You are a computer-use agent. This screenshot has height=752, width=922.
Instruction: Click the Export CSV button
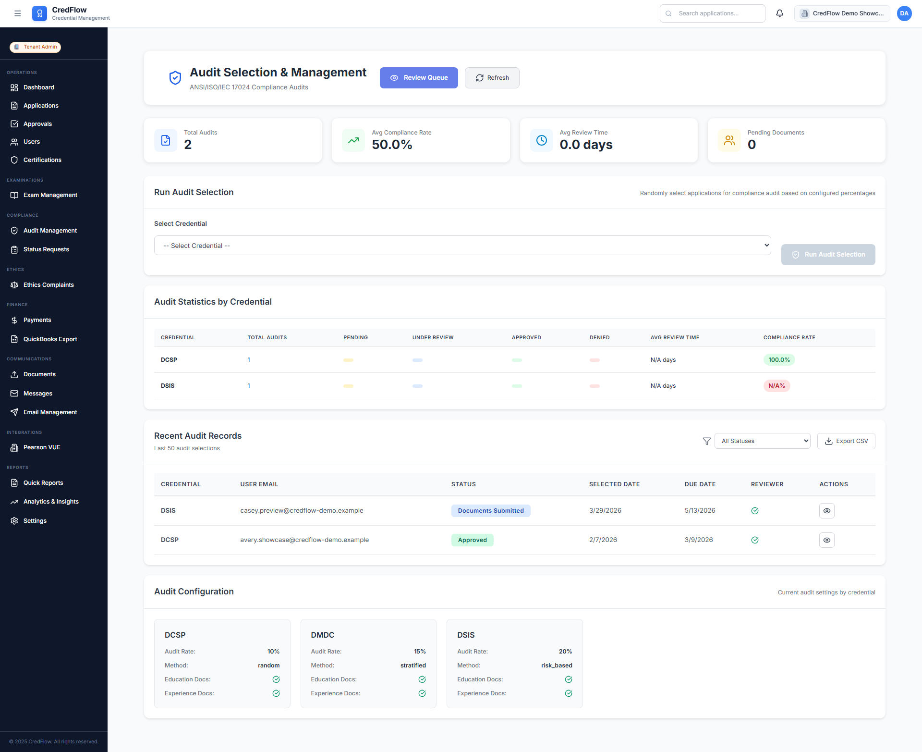(846, 441)
